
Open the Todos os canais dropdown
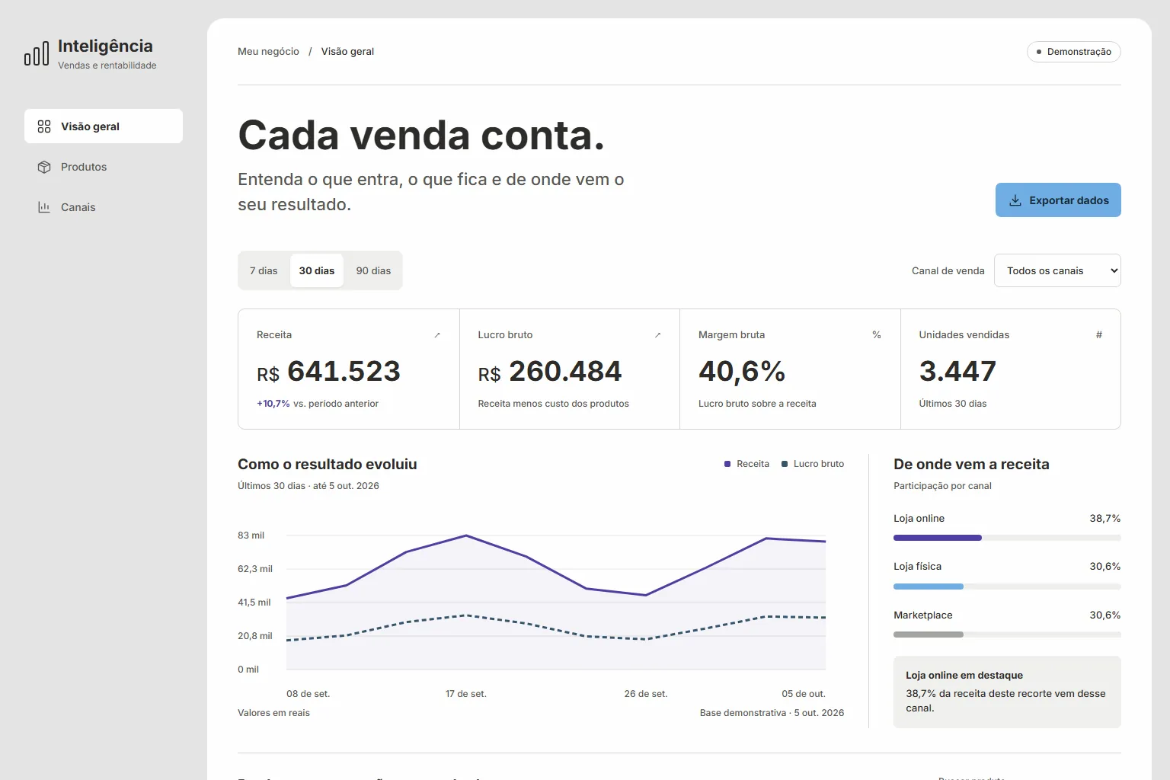[x=1057, y=270]
